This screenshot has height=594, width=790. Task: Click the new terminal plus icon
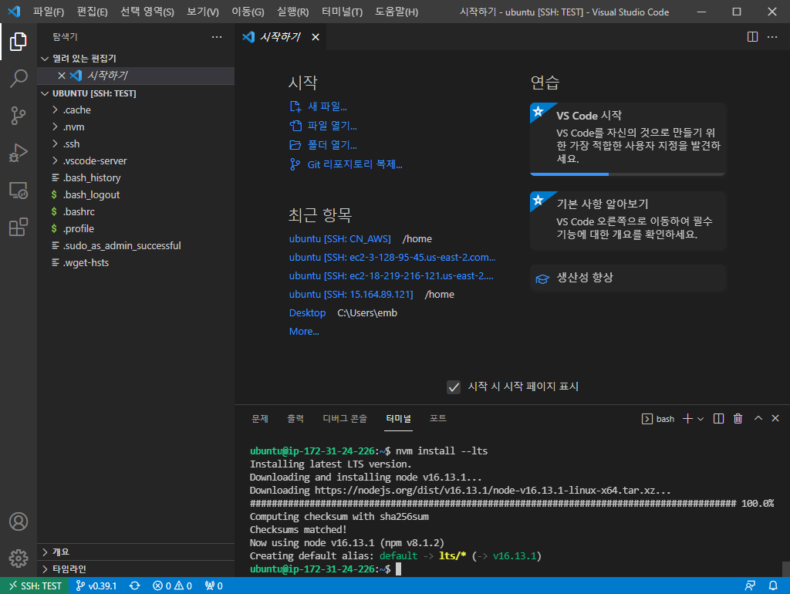tap(687, 419)
